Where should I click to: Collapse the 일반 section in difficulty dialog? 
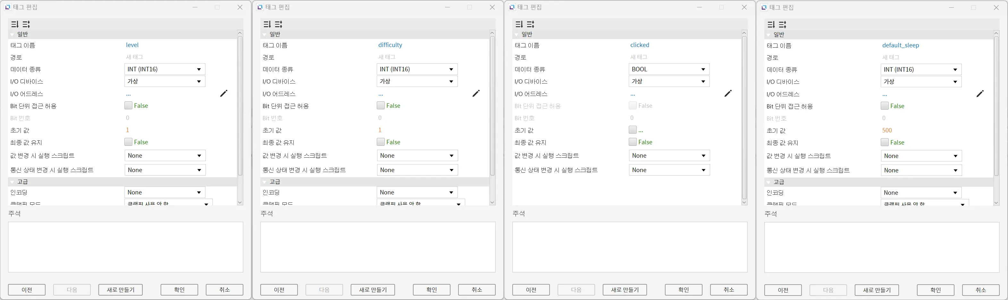265,35
